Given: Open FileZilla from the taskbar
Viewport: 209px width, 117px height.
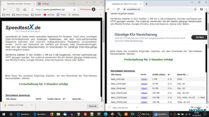Looking at the screenshot, I should tap(85, 114).
